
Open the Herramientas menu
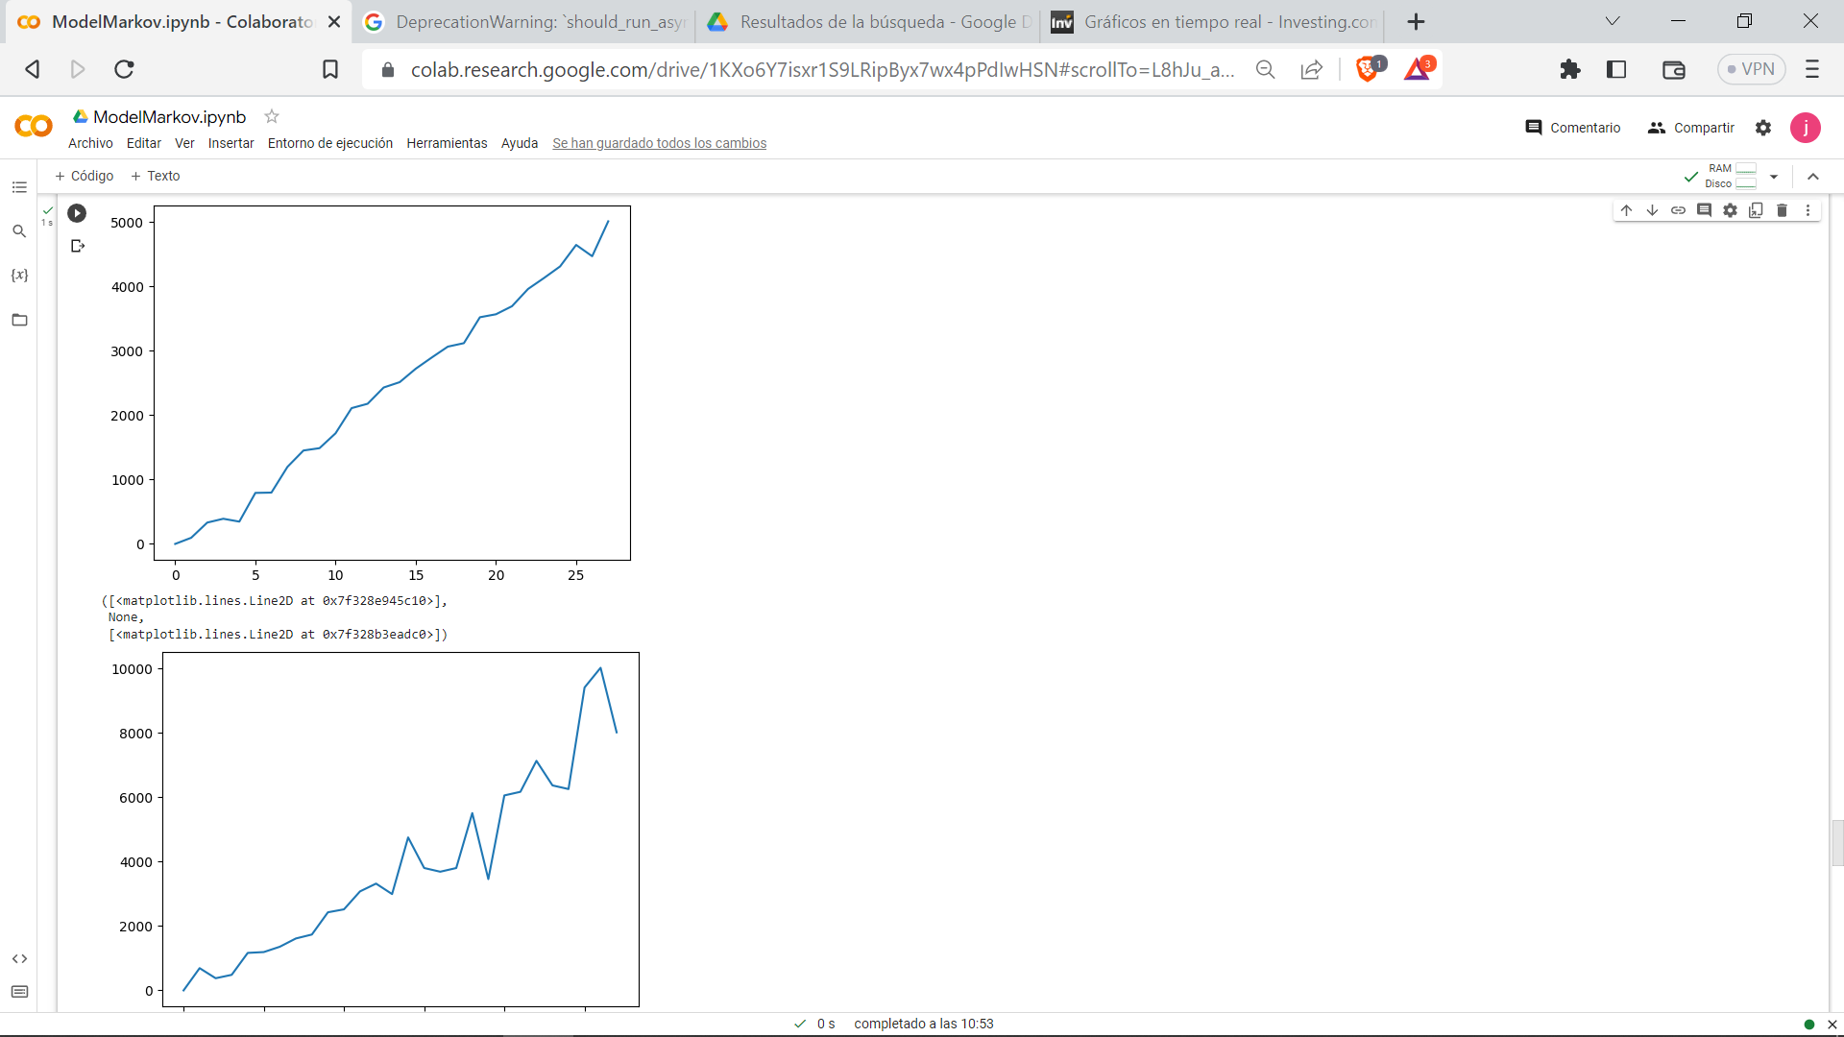click(447, 143)
